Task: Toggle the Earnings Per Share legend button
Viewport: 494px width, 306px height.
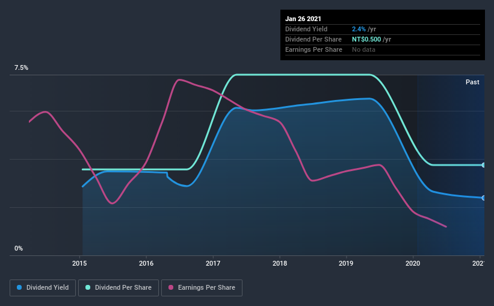Action: (202, 288)
